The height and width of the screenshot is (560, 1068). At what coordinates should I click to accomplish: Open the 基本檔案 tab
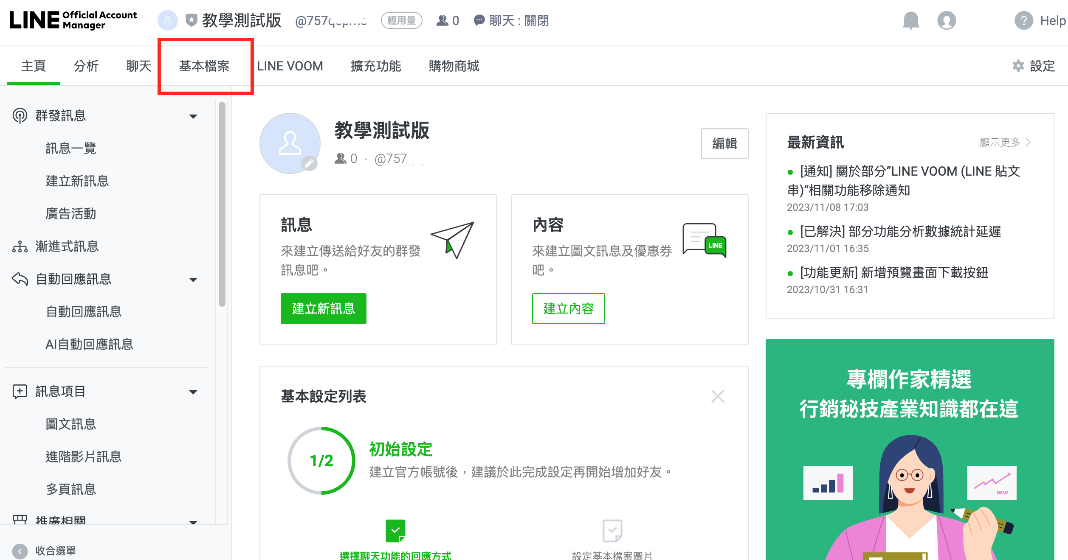click(x=204, y=66)
